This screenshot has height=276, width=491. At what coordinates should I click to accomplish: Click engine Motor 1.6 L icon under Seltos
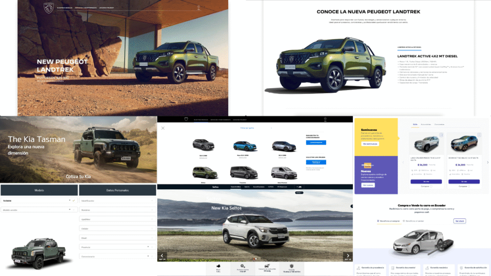(x=218, y=266)
